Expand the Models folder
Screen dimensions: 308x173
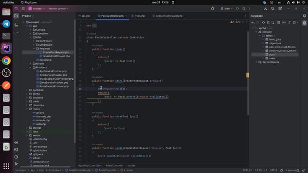pos(30,64)
